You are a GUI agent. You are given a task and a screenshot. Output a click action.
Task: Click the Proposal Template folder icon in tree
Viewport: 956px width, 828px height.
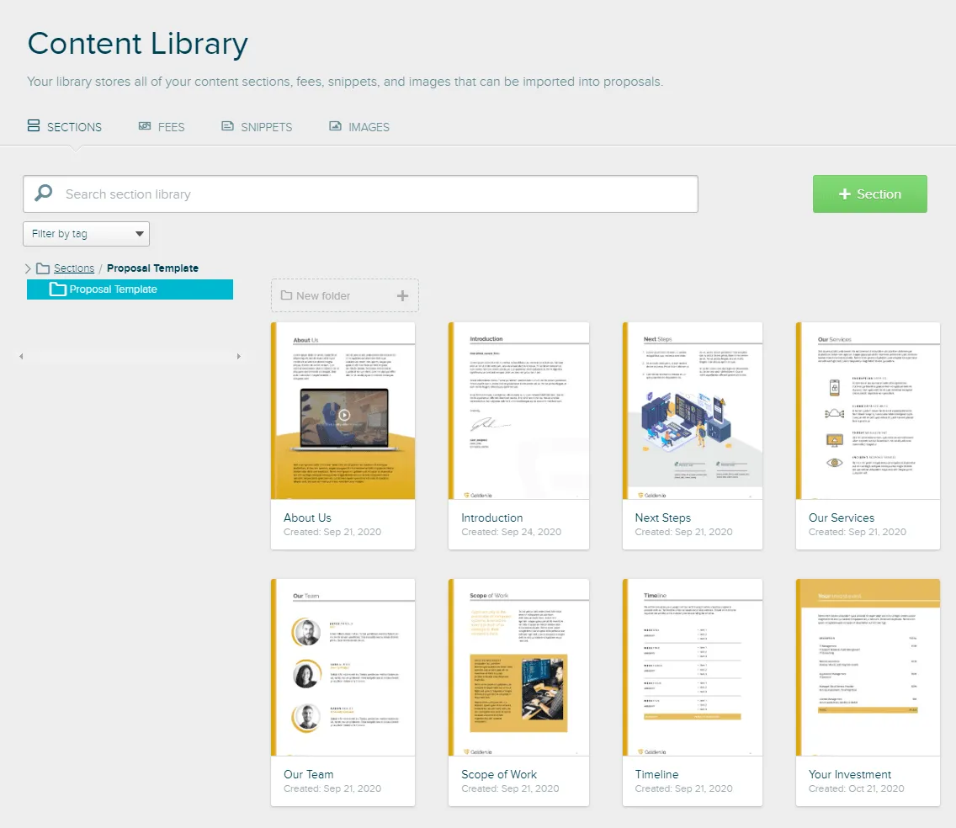58,289
